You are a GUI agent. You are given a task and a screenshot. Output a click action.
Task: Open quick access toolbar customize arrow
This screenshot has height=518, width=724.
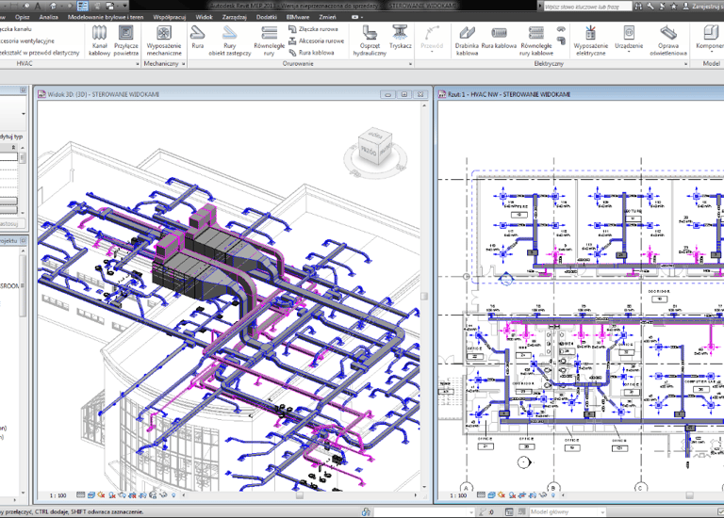[124, 6]
